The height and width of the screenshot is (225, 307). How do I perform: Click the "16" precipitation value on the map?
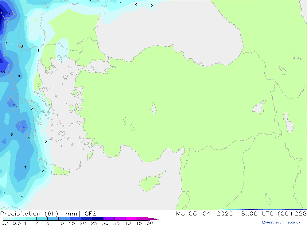click(3, 72)
